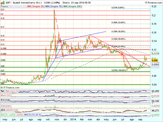Toggle the MM (Simple 70) moving average label

click(54, 6)
